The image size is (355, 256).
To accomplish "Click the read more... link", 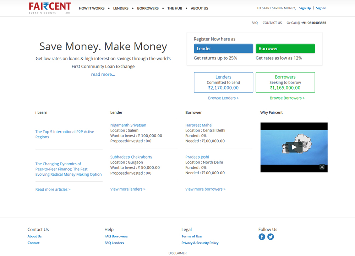I will click(103, 74).
